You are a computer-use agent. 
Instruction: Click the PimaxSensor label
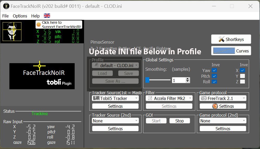pos(103,42)
